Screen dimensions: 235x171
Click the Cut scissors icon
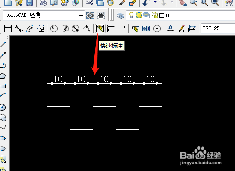point(90,3)
